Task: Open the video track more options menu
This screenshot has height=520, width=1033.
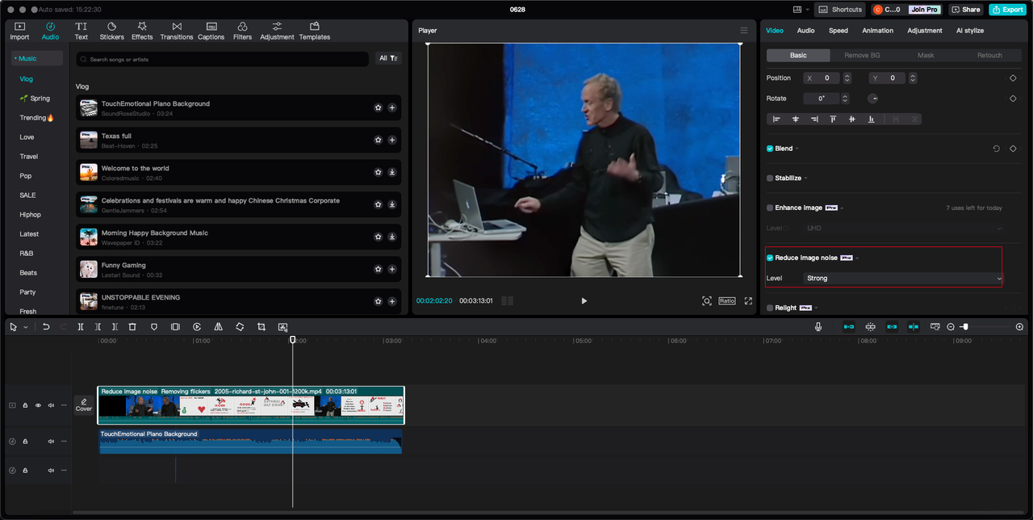Action: 64,405
